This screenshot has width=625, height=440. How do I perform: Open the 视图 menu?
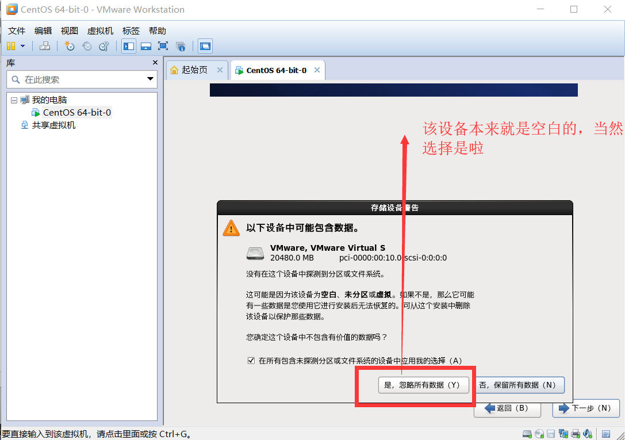70,30
